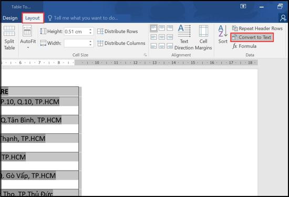This screenshot has width=289, height=197.
Task: Click the cell containing P.10, Q.10, TP.HCM
Action: (x=39, y=106)
